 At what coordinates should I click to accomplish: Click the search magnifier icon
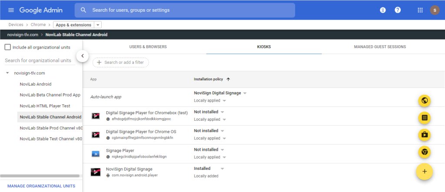coord(83,10)
